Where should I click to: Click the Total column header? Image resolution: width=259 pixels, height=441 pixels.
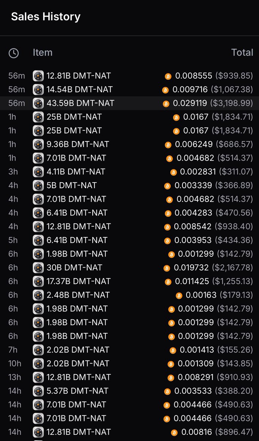tap(242, 53)
